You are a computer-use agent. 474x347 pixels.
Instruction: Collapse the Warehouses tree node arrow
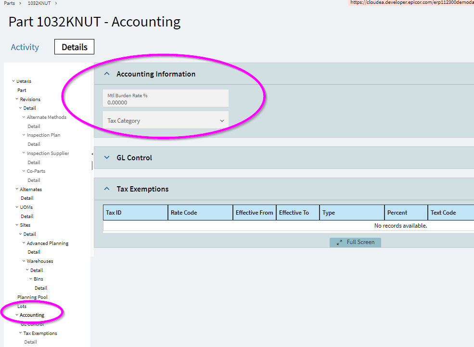24,260
